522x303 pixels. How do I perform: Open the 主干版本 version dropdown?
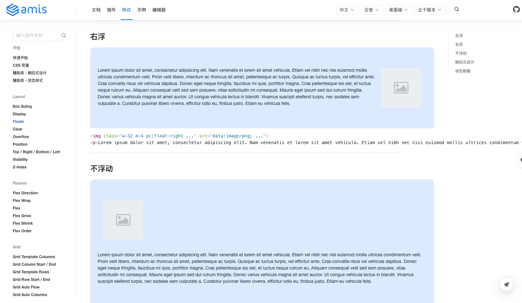pyautogui.click(x=429, y=10)
